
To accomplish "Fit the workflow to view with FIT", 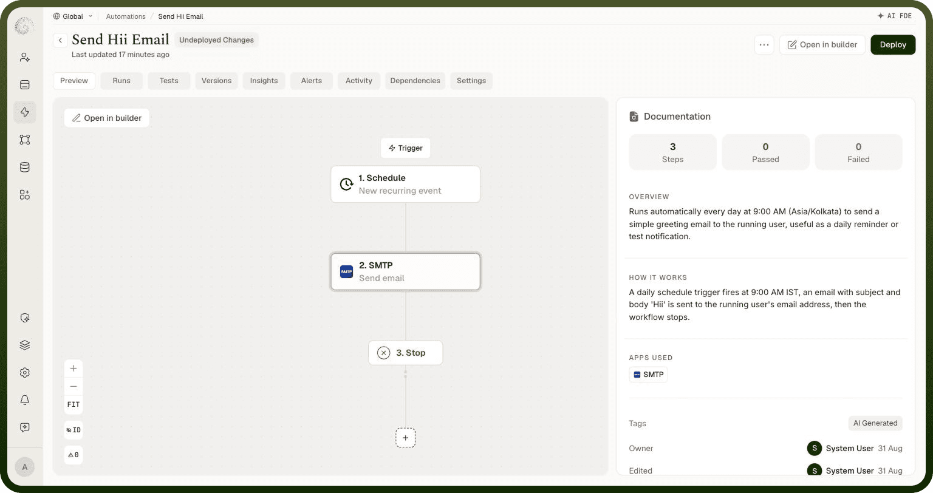I will tap(73, 404).
